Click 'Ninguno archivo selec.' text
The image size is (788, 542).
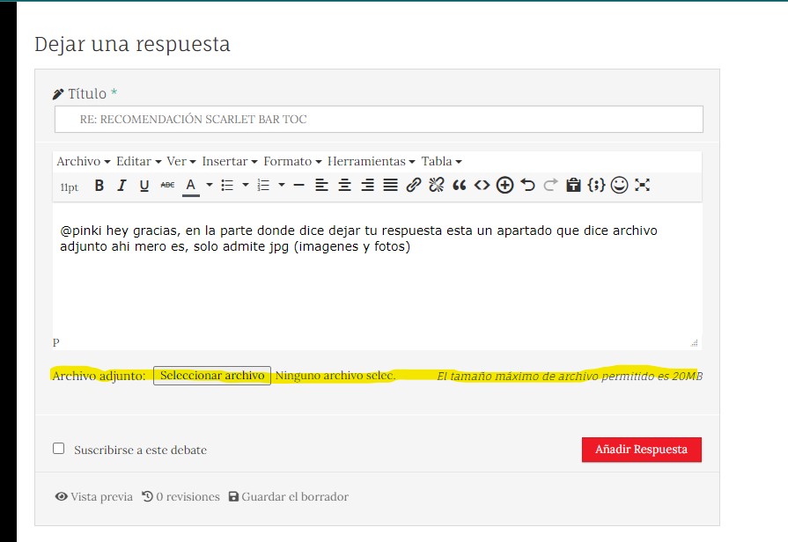(x=335, y=376)
